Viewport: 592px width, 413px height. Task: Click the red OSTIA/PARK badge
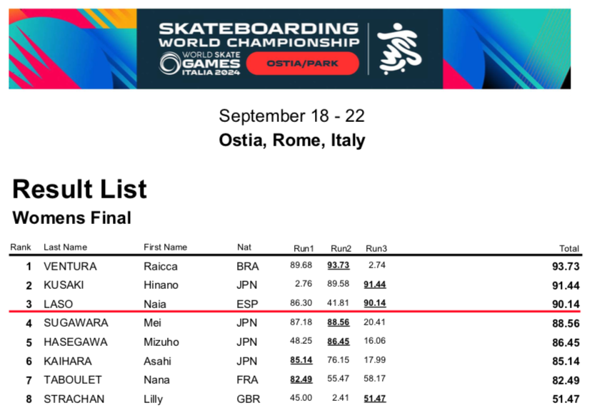[x=302, y=63]
